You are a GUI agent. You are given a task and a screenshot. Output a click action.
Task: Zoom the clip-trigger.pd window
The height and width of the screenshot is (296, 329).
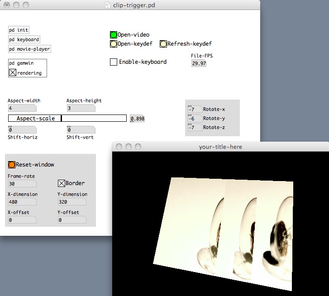click(26, 5)
